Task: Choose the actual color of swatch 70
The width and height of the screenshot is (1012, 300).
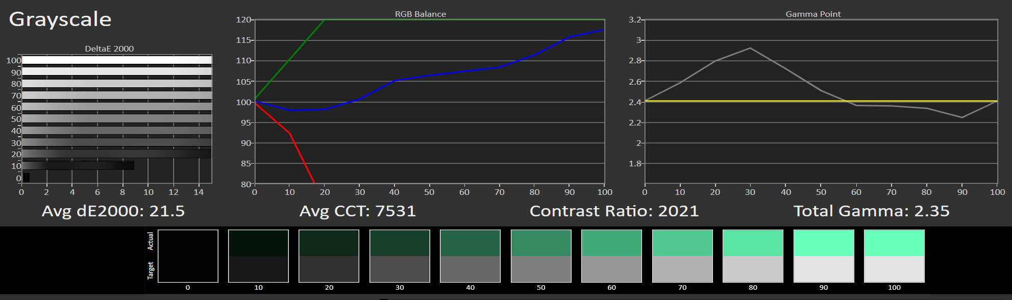Action: tap(682, 243)
